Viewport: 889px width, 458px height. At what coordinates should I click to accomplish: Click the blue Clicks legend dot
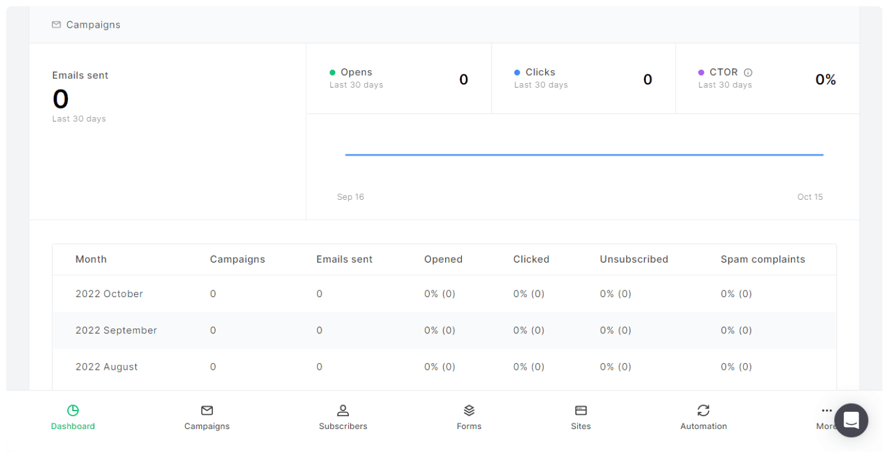pyautogui.click(x=517, y=73)
